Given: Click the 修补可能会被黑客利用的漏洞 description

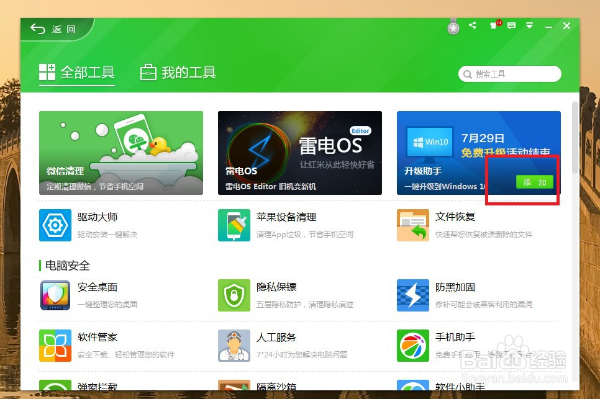Looking at the screenshot, I should (x=484, y=305).
